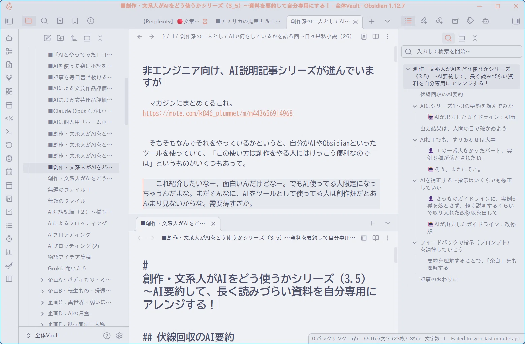Open file 物語アイデア集積

(69, 257)
